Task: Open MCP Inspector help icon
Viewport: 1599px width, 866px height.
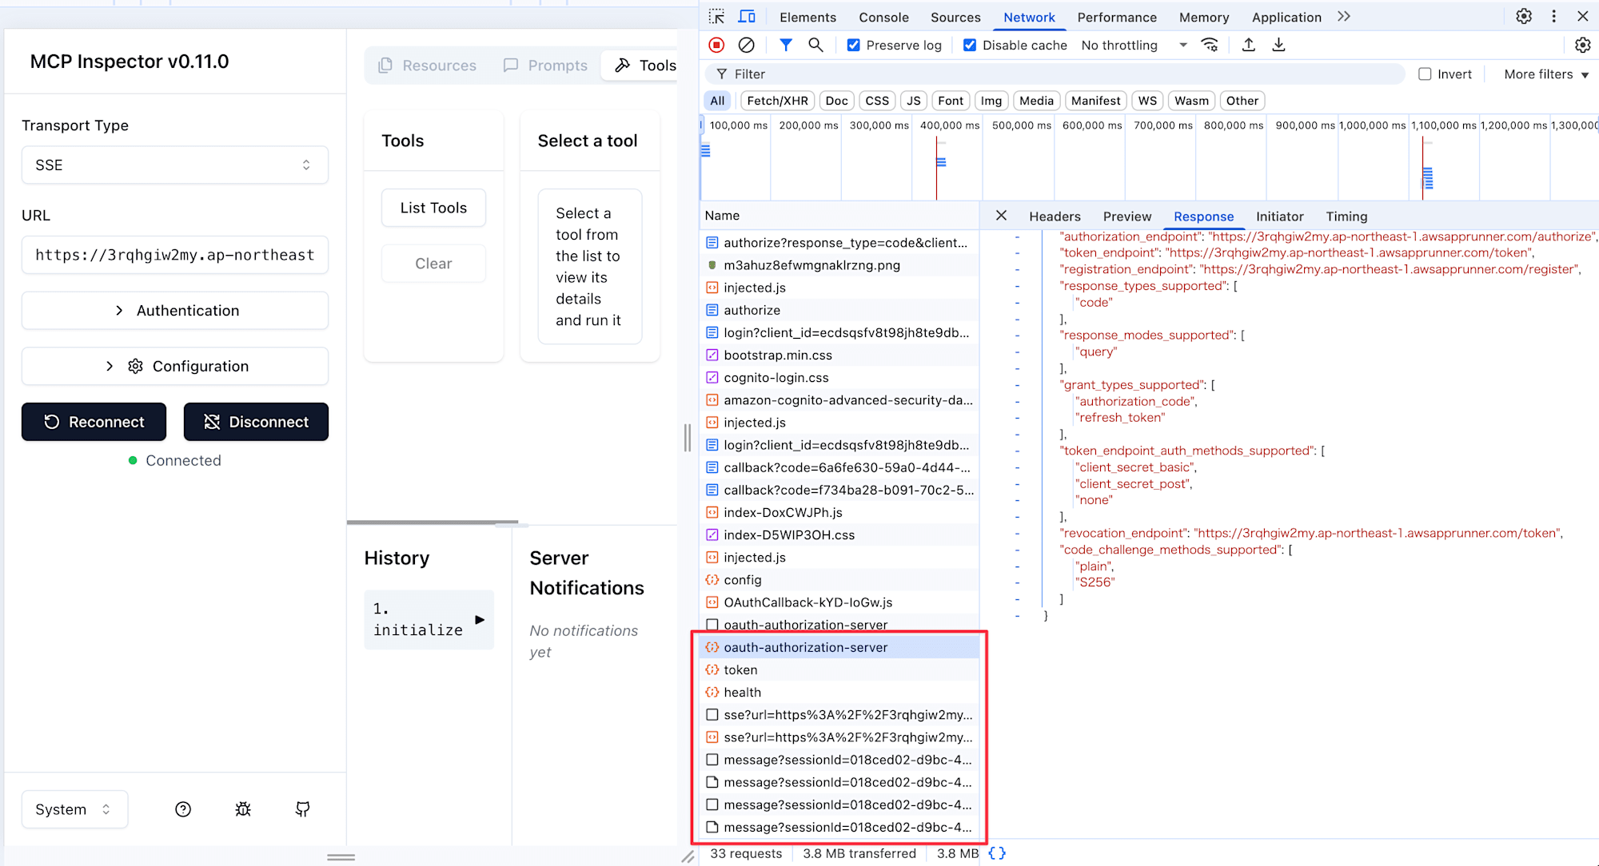Action: point(183,809)
